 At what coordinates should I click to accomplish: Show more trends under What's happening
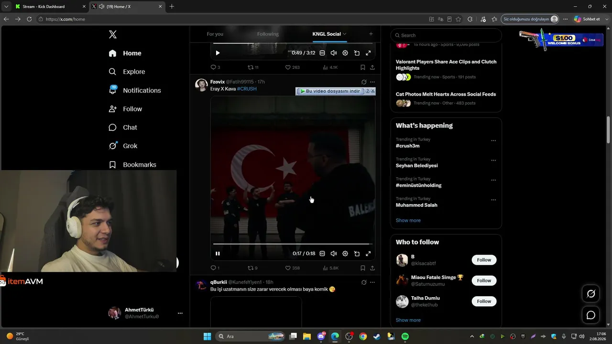point(408,220)
